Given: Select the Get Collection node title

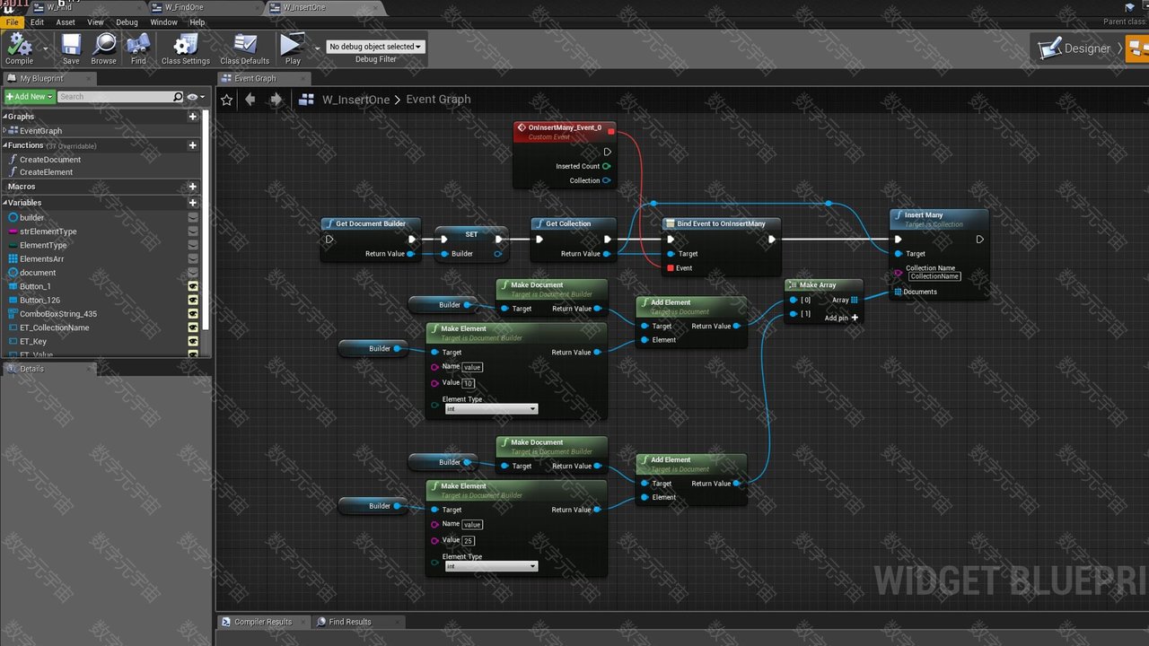Looking at the screenshot, I should pyautogui.click(x=568, y=224).
